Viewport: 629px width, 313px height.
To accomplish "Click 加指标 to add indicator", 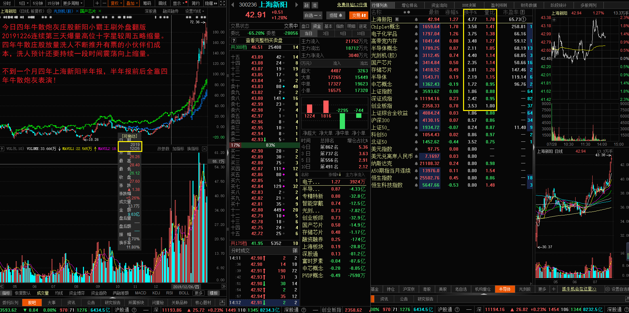I will pos(178,149).
